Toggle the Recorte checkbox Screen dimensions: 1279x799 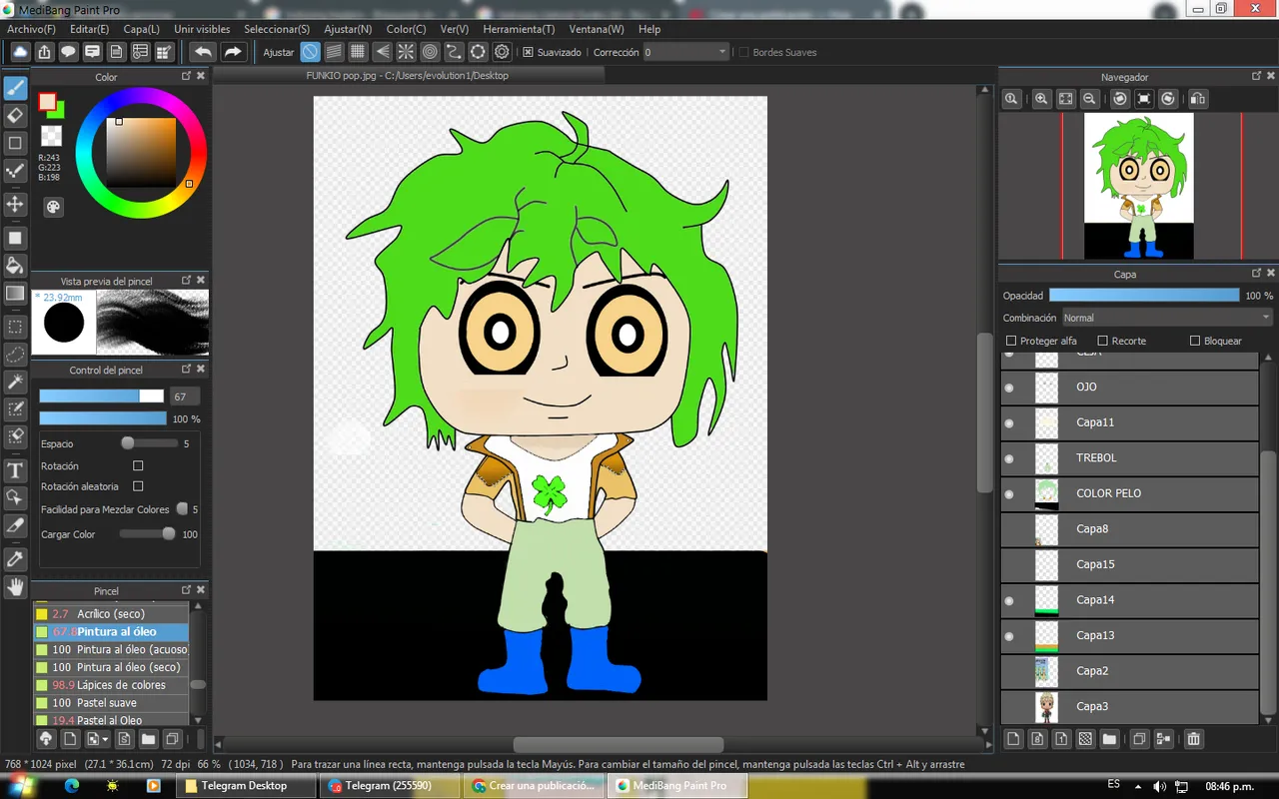coord(1102,341)
